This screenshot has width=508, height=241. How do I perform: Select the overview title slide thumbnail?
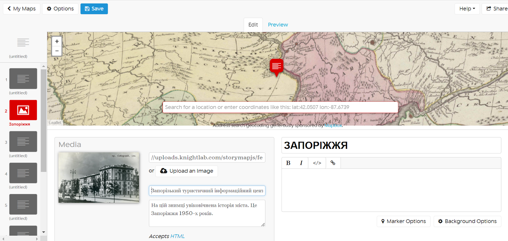tap(23, 42)
